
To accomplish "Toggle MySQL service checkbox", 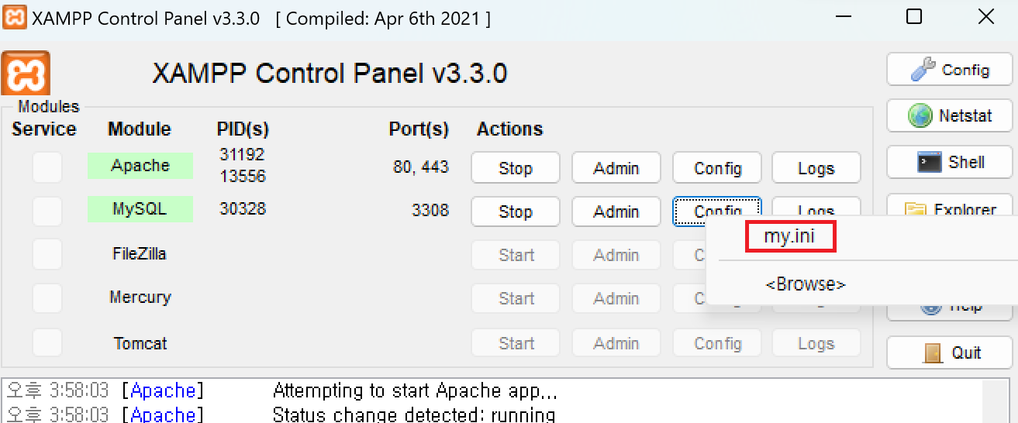I will point(47,211).
